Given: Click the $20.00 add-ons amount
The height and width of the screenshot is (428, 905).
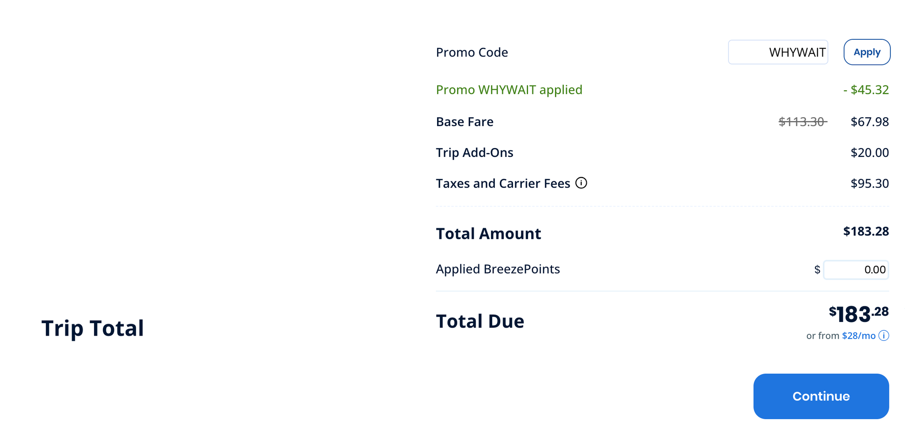Looking at the screenshot, I should point(869,153).
